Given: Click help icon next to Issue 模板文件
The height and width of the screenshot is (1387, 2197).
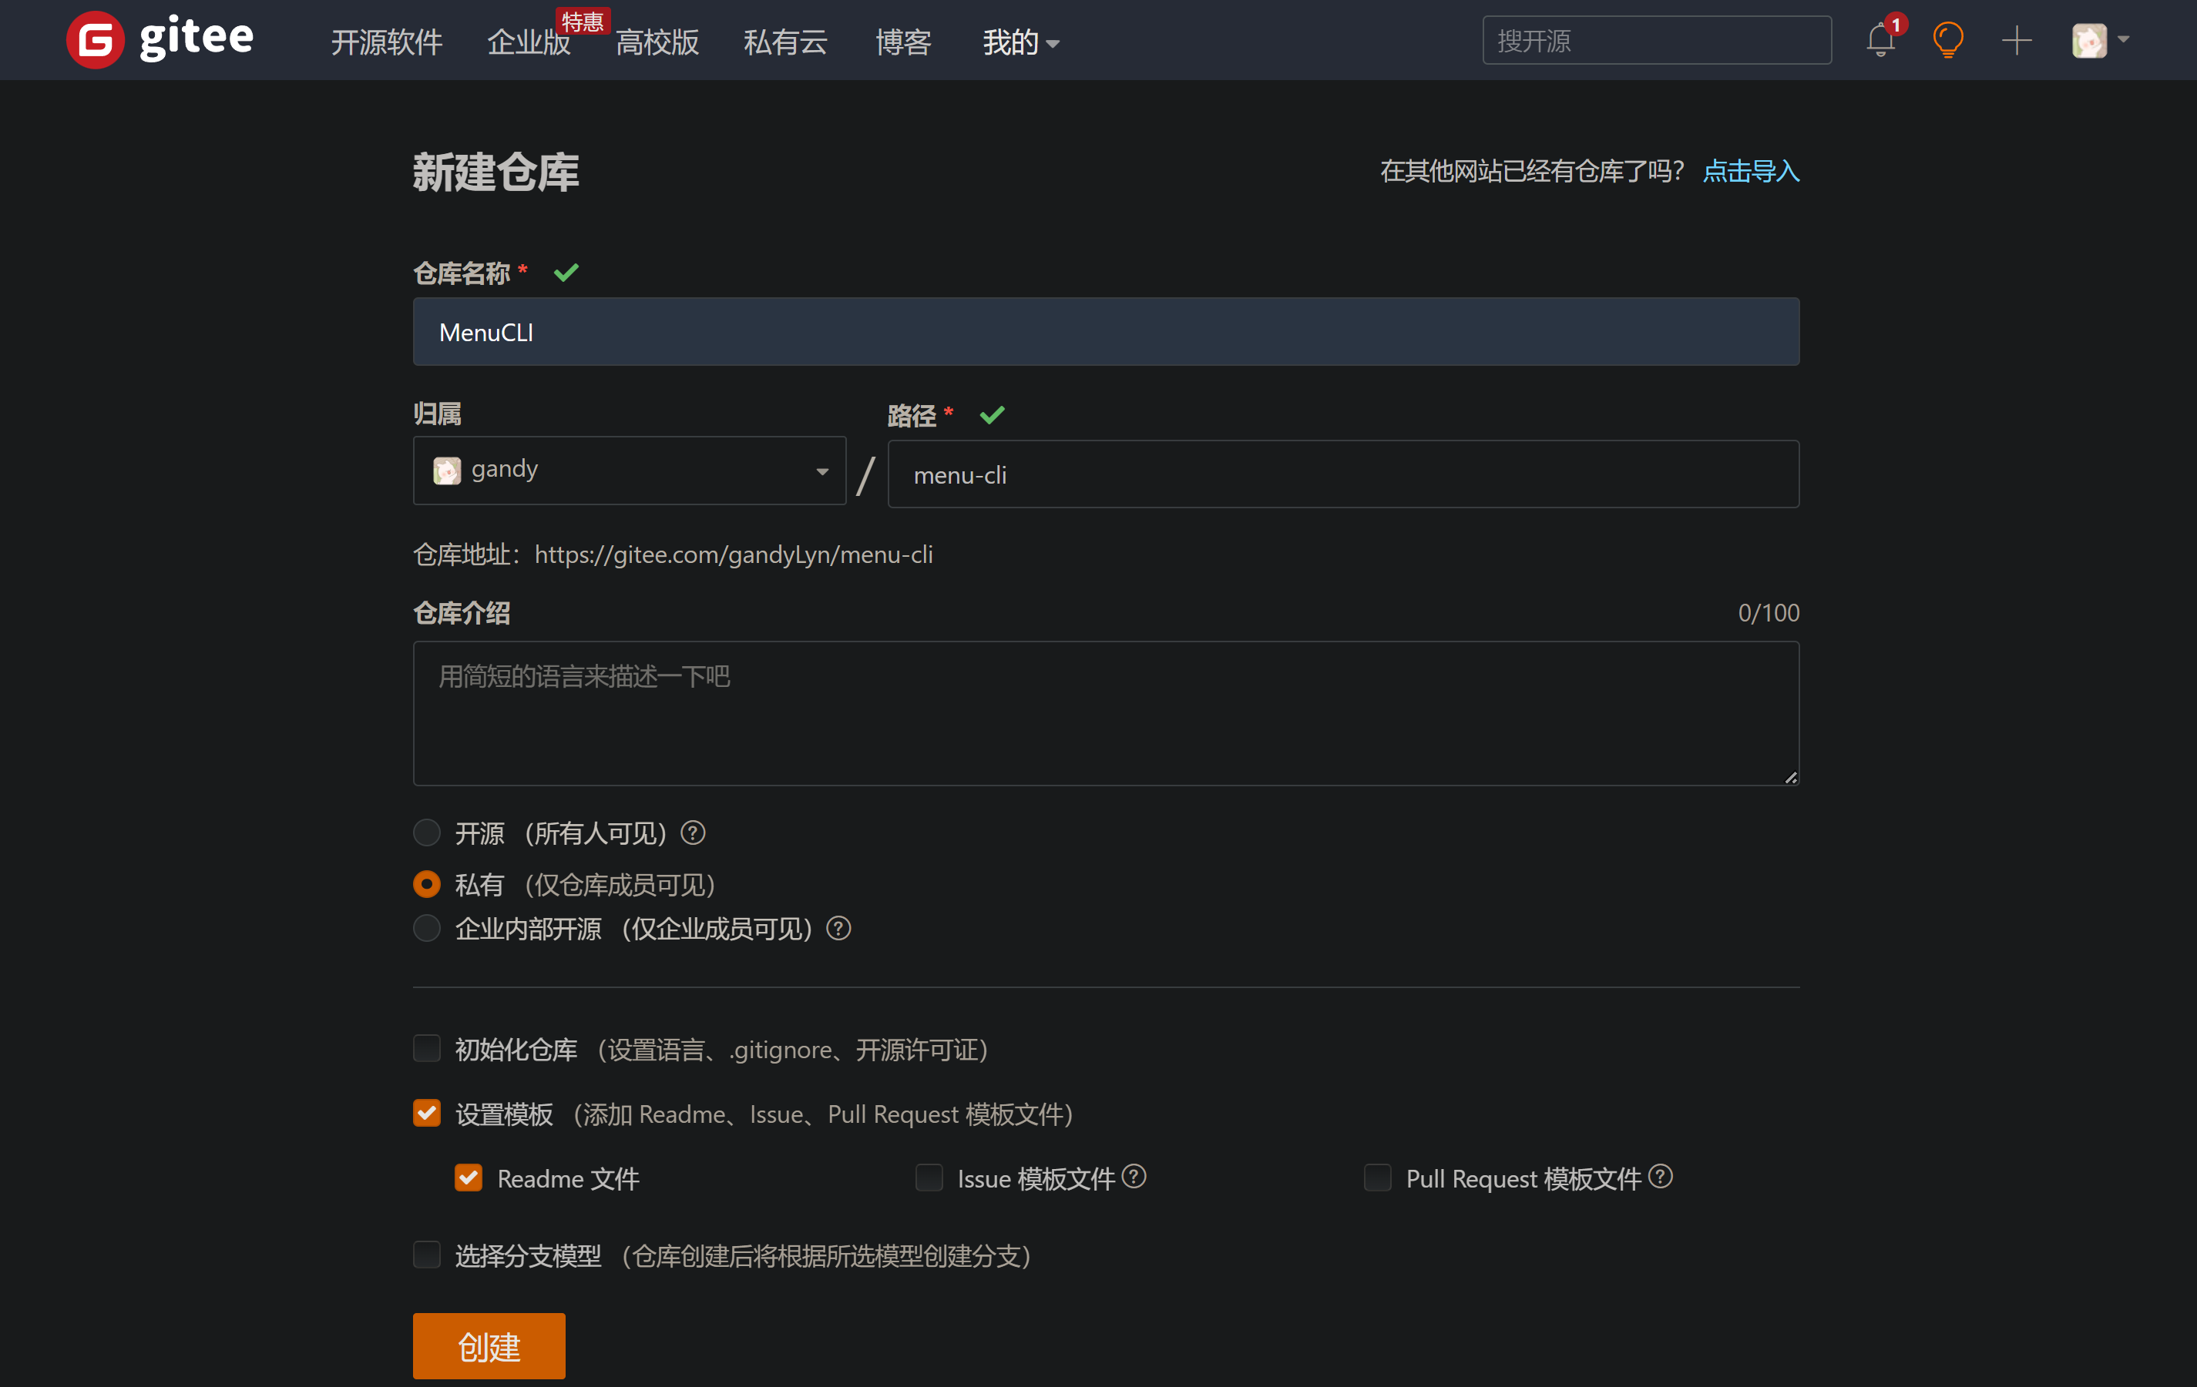Looking at the screenshot, I should click(1134, 1176).
